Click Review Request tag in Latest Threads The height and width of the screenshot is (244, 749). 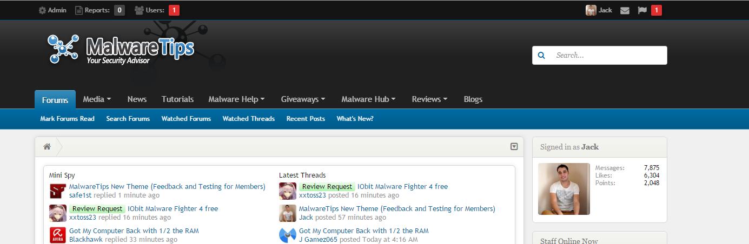327,187
